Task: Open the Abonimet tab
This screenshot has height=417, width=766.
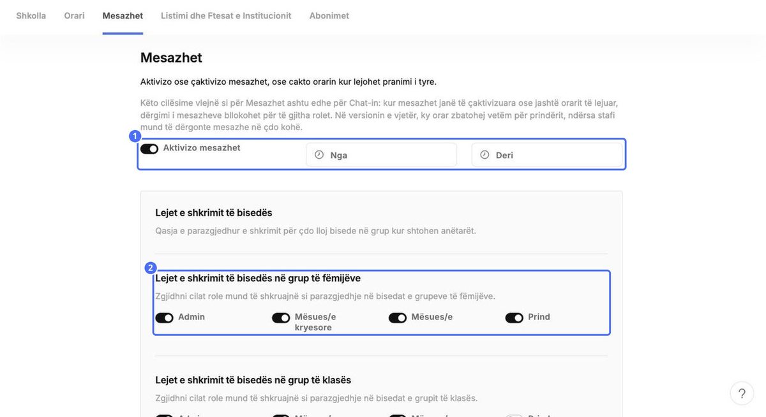Action: pyautogui.click(x=329, y=16)
